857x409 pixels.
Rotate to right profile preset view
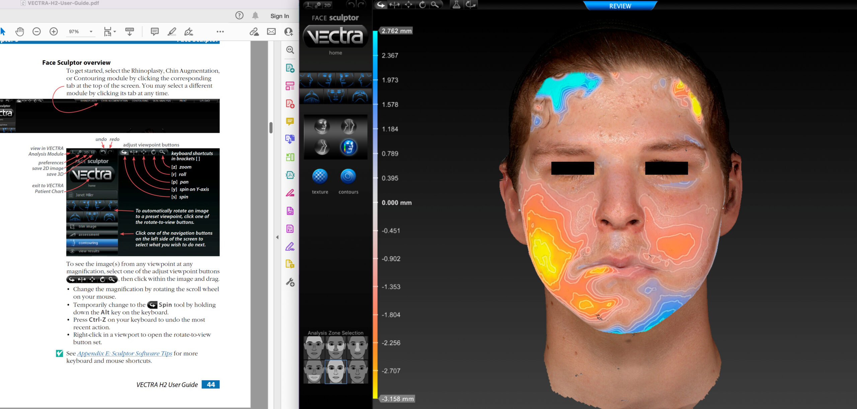[x=363, y=80]
